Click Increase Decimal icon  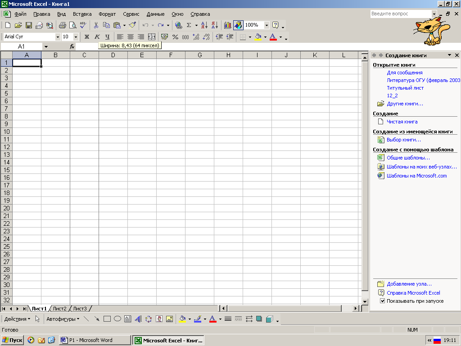point(196,37)
